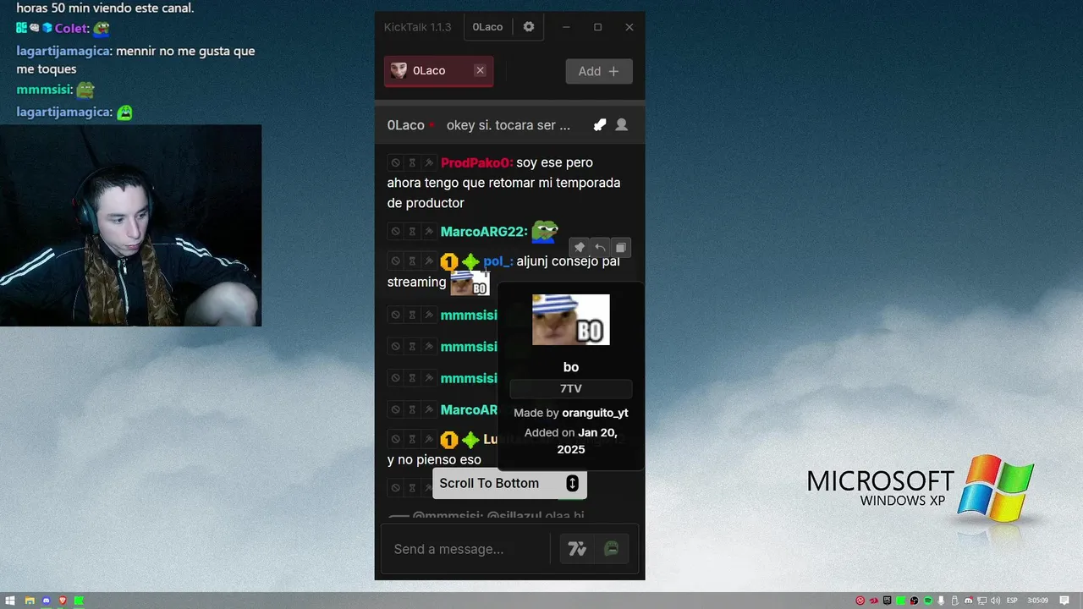Open File Explorer from taskbar
Screen dimensions: 1083x609
(30, 601)
